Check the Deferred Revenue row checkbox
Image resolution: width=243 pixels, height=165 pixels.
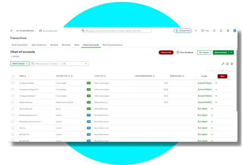13,102
